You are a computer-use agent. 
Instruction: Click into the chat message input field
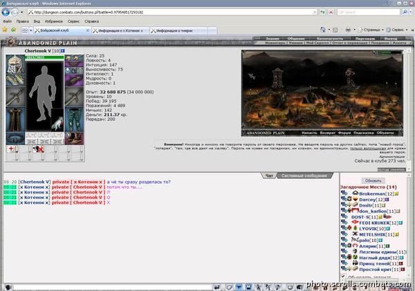pyautogui.click(x=111, y=288)
